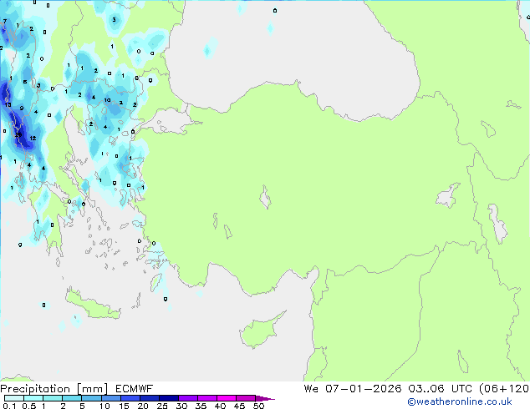Choose the 40–45 mm magenta legend swatch

(x=227, y=398)
